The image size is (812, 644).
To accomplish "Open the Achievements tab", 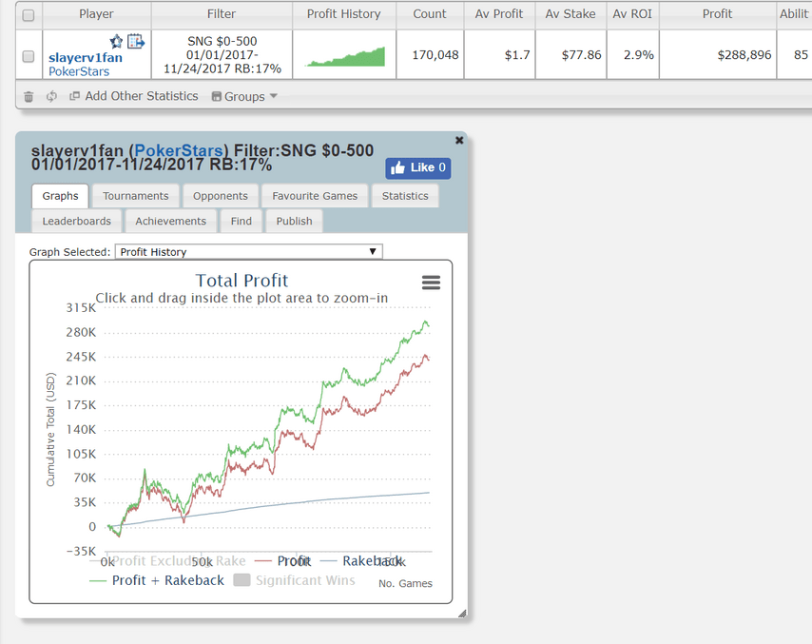I will [171, 221].
